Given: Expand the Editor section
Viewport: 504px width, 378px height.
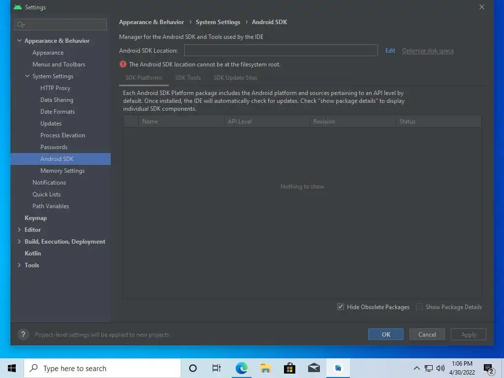Looking at the screenshot, I should tap(19, 229).
